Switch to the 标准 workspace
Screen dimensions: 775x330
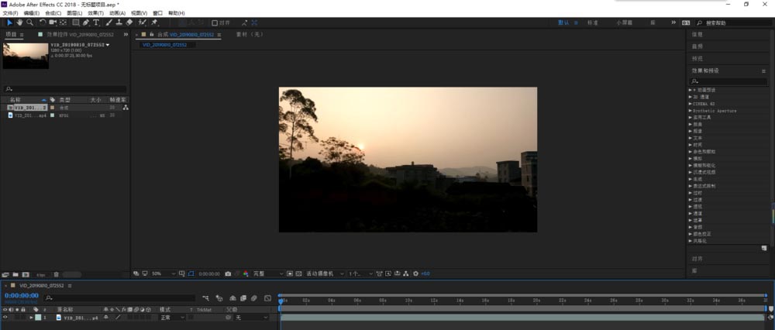click(x=592, y=23)
